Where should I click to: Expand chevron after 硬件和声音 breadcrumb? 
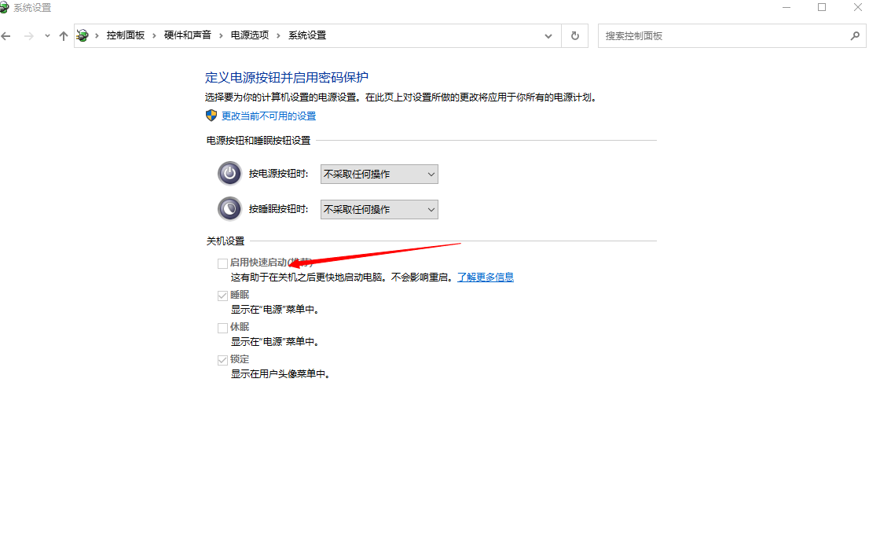click(221, 35)
